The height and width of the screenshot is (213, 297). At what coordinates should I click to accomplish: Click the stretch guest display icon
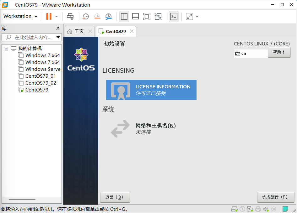[189, 16]
